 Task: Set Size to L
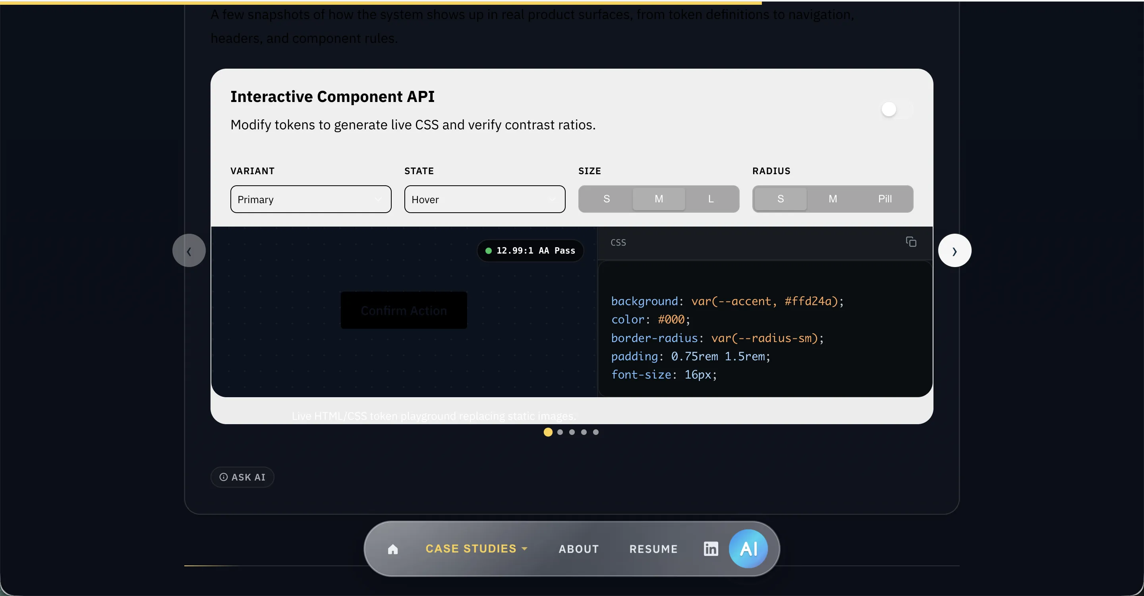711,199
